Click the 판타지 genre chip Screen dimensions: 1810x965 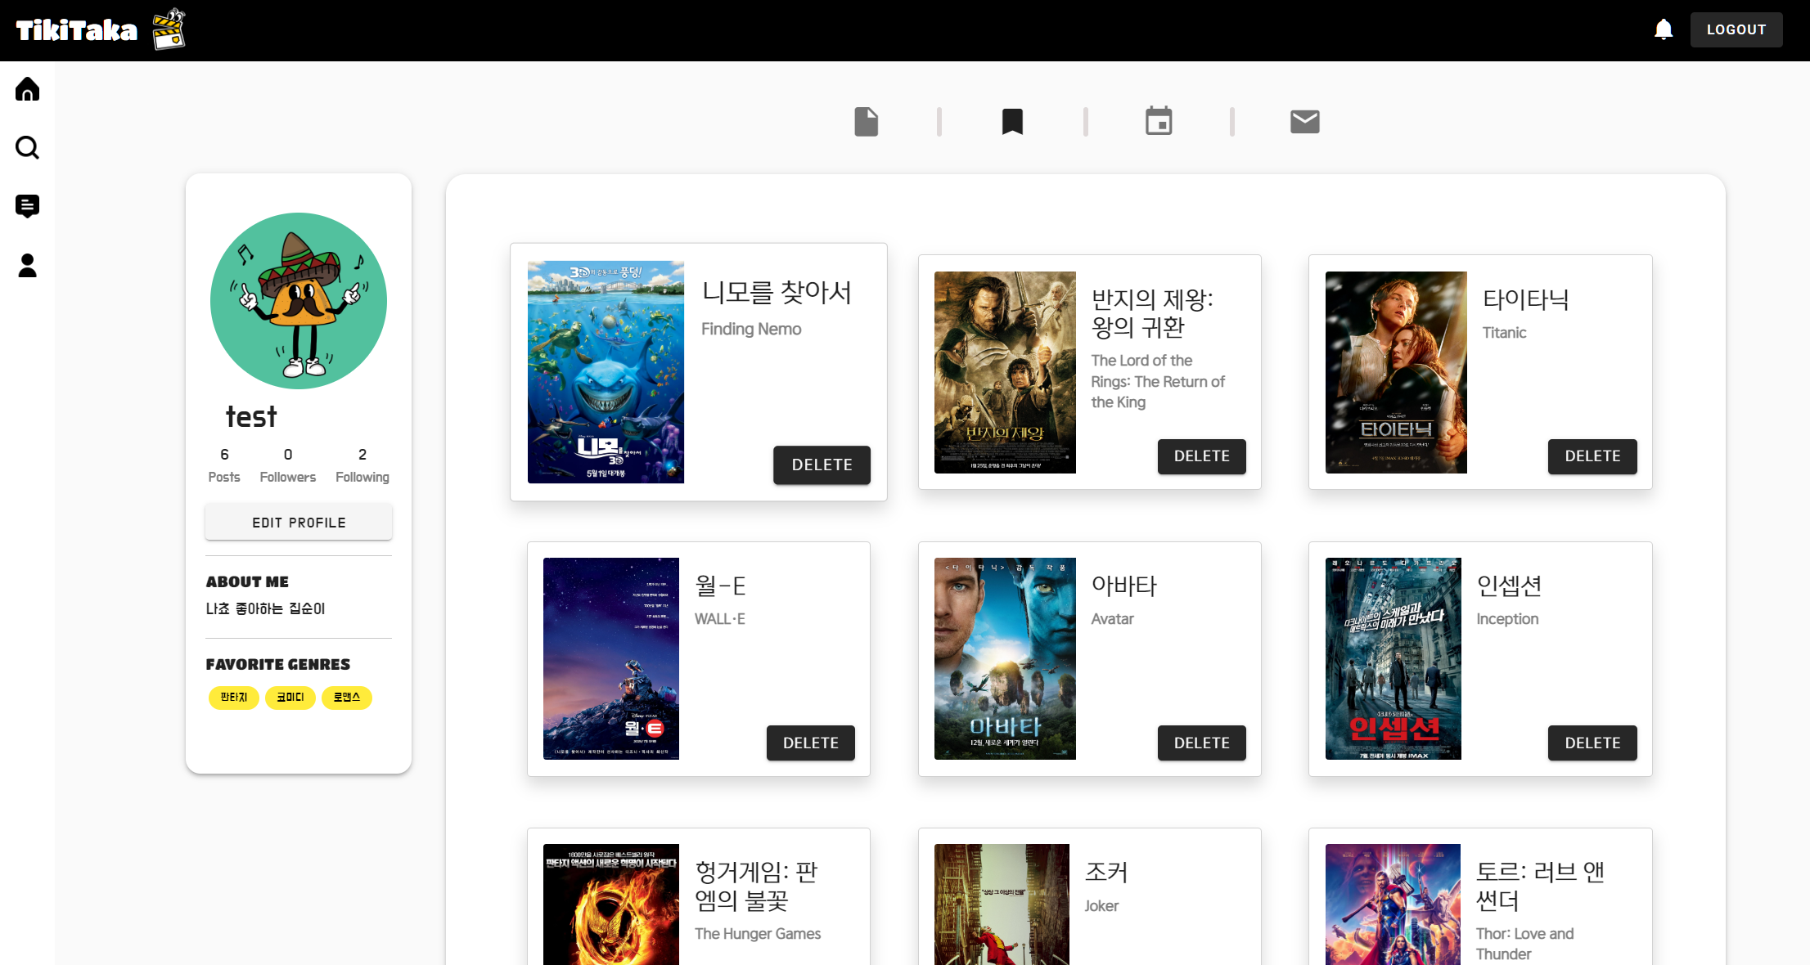[x=234, y=698]
